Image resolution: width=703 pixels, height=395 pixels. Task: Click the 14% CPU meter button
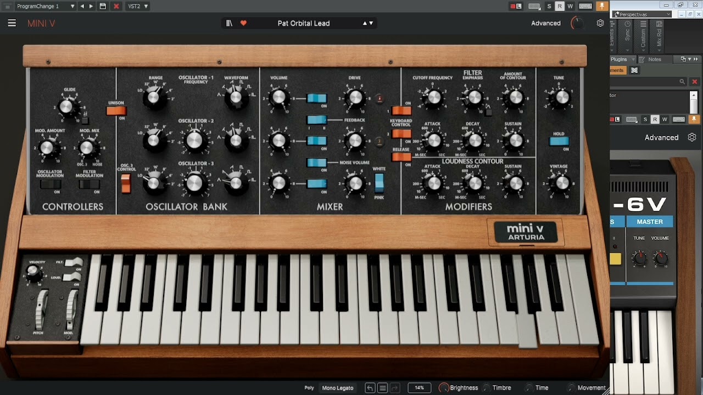pos(419,388)
